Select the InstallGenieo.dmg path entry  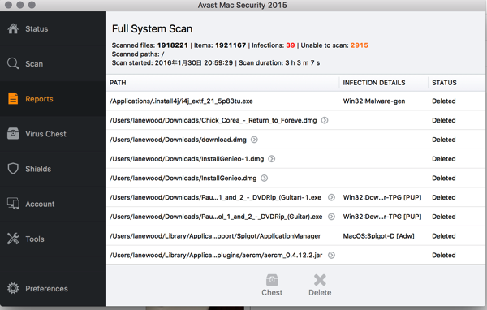pyautogui.click(x=183, y=178)
